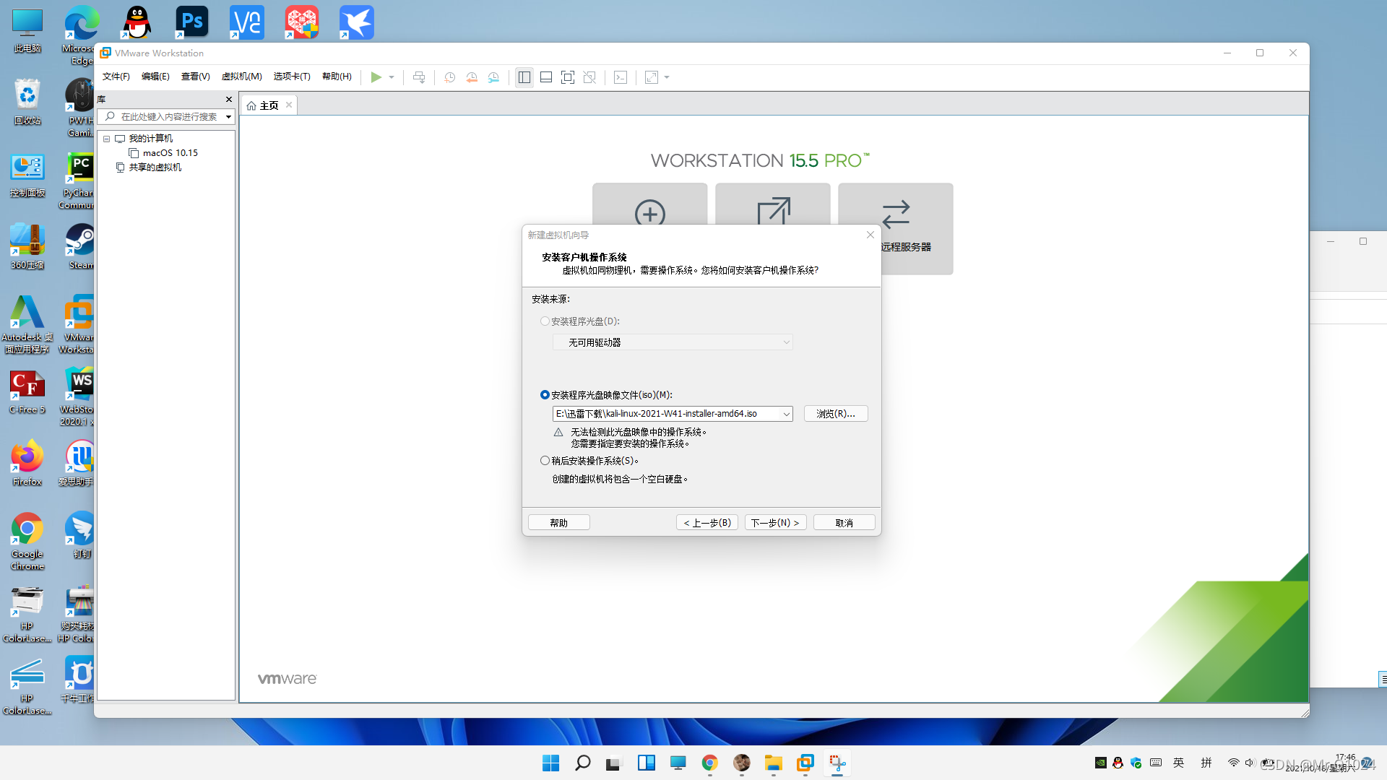Open the 无可用驱动器 drive dropdown
The height and width of the screenshot is (780, 1387).
click(x=673, y=342)
